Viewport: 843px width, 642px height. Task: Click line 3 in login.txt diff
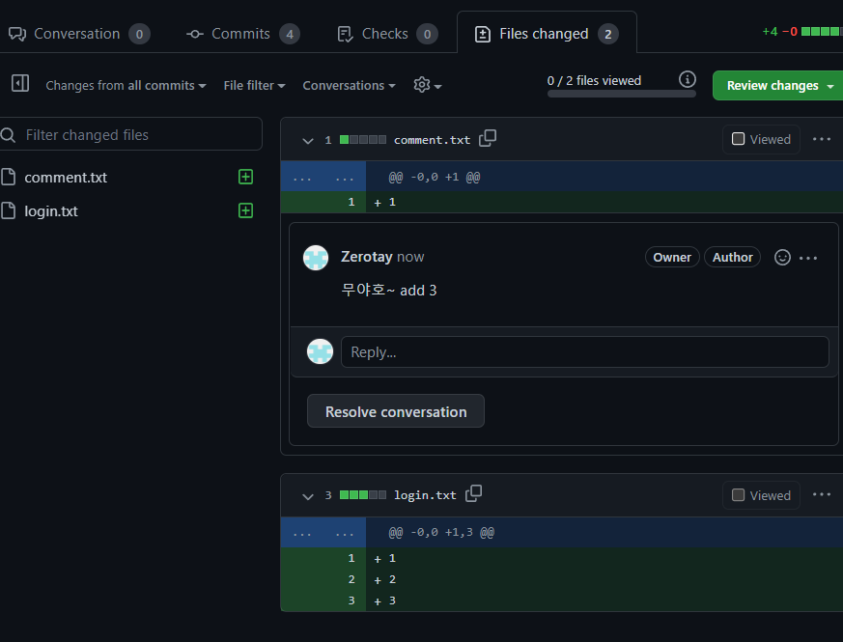coord(562,600)
